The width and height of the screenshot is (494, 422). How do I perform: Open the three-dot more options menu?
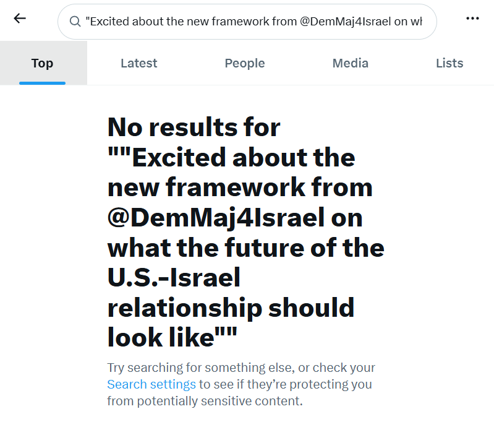point(472,19)
